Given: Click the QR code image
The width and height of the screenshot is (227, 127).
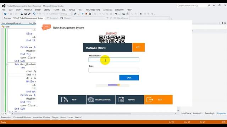Looking at the screenshot, I should (112, 39).
